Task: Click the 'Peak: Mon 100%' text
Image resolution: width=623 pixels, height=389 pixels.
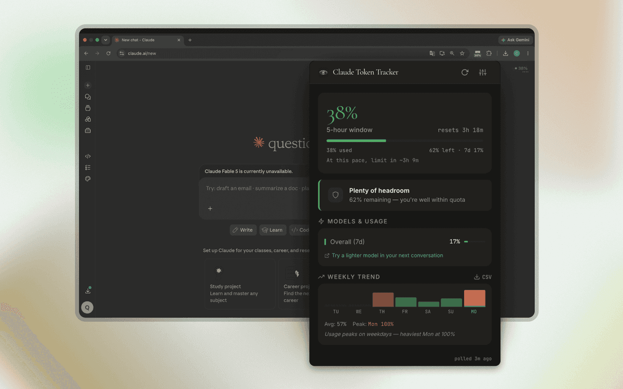Action: point(373,324)
